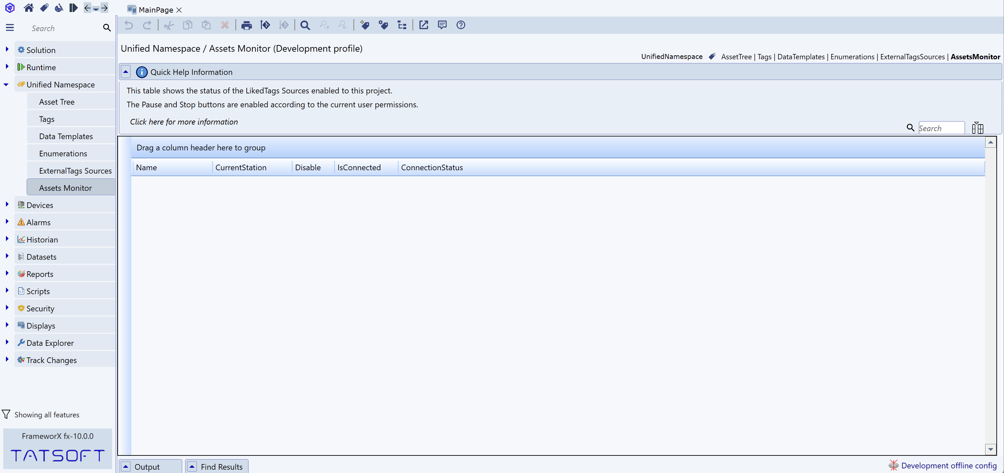The image size is (1004, 473).
Task: Switch to the ExternalTagsSources breadcrumb tab
Action: point(912,57)
